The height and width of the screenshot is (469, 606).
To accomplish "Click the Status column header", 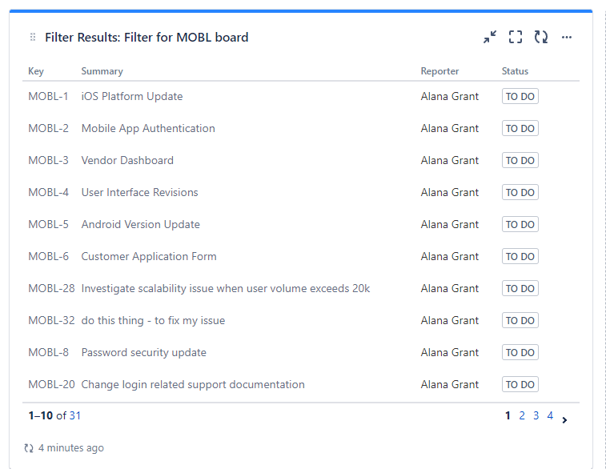I will (515, 71).
